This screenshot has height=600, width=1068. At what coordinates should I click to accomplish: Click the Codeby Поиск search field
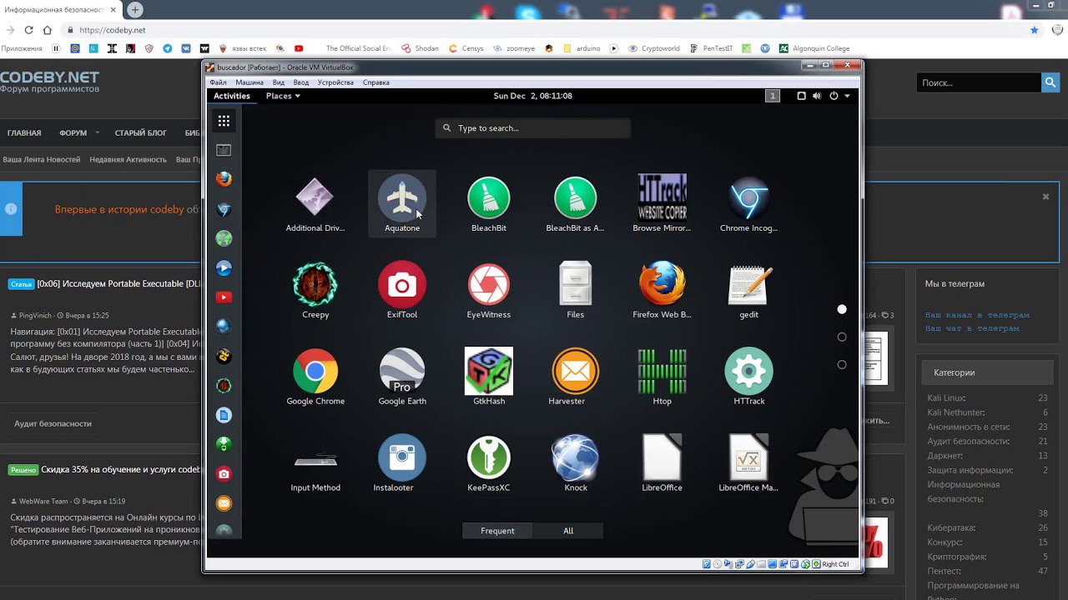(x=979, y=82)
